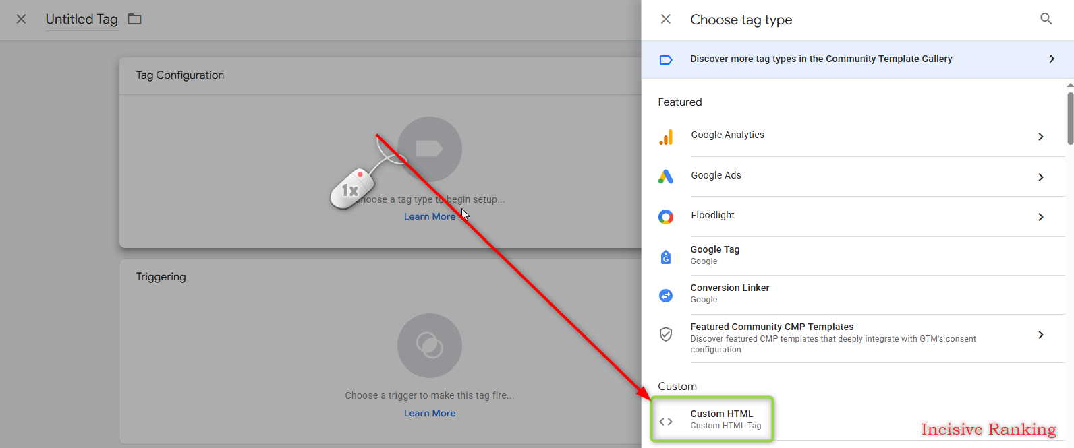
Task: Open Learn More link under Triggering
Action: pos(430,413)
